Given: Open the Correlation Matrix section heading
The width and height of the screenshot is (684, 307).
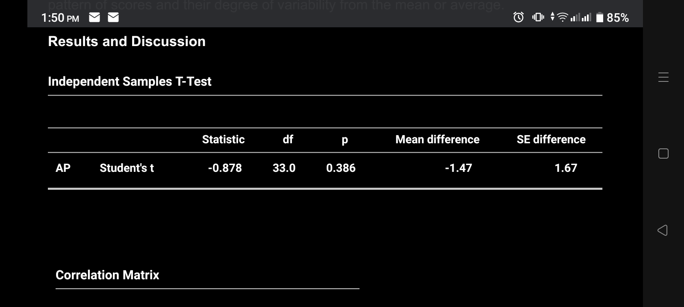Looking at the screenshot, I should click(x=108, y=275).
